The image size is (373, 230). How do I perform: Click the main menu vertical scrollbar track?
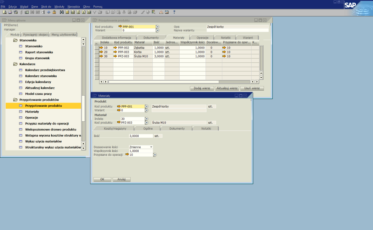(83, 94)
